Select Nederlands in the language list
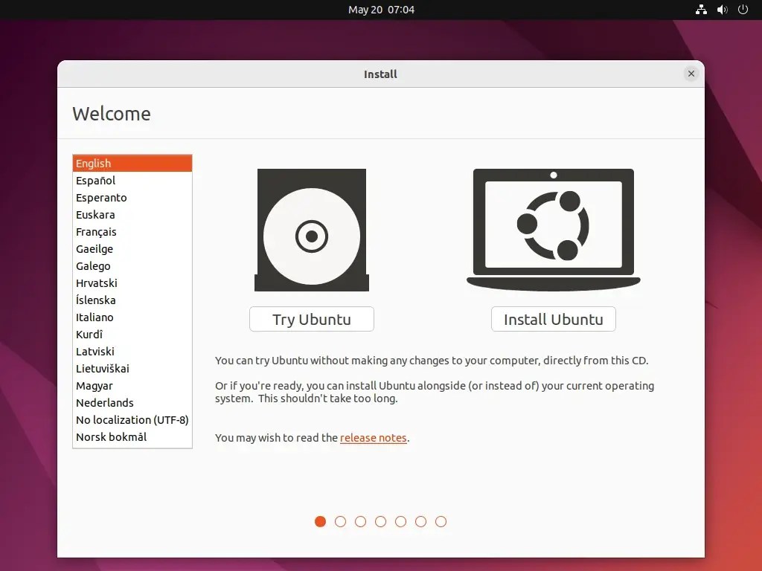This screenshot has height=571, width=762. pyautogui.click(x=132, y=402)
